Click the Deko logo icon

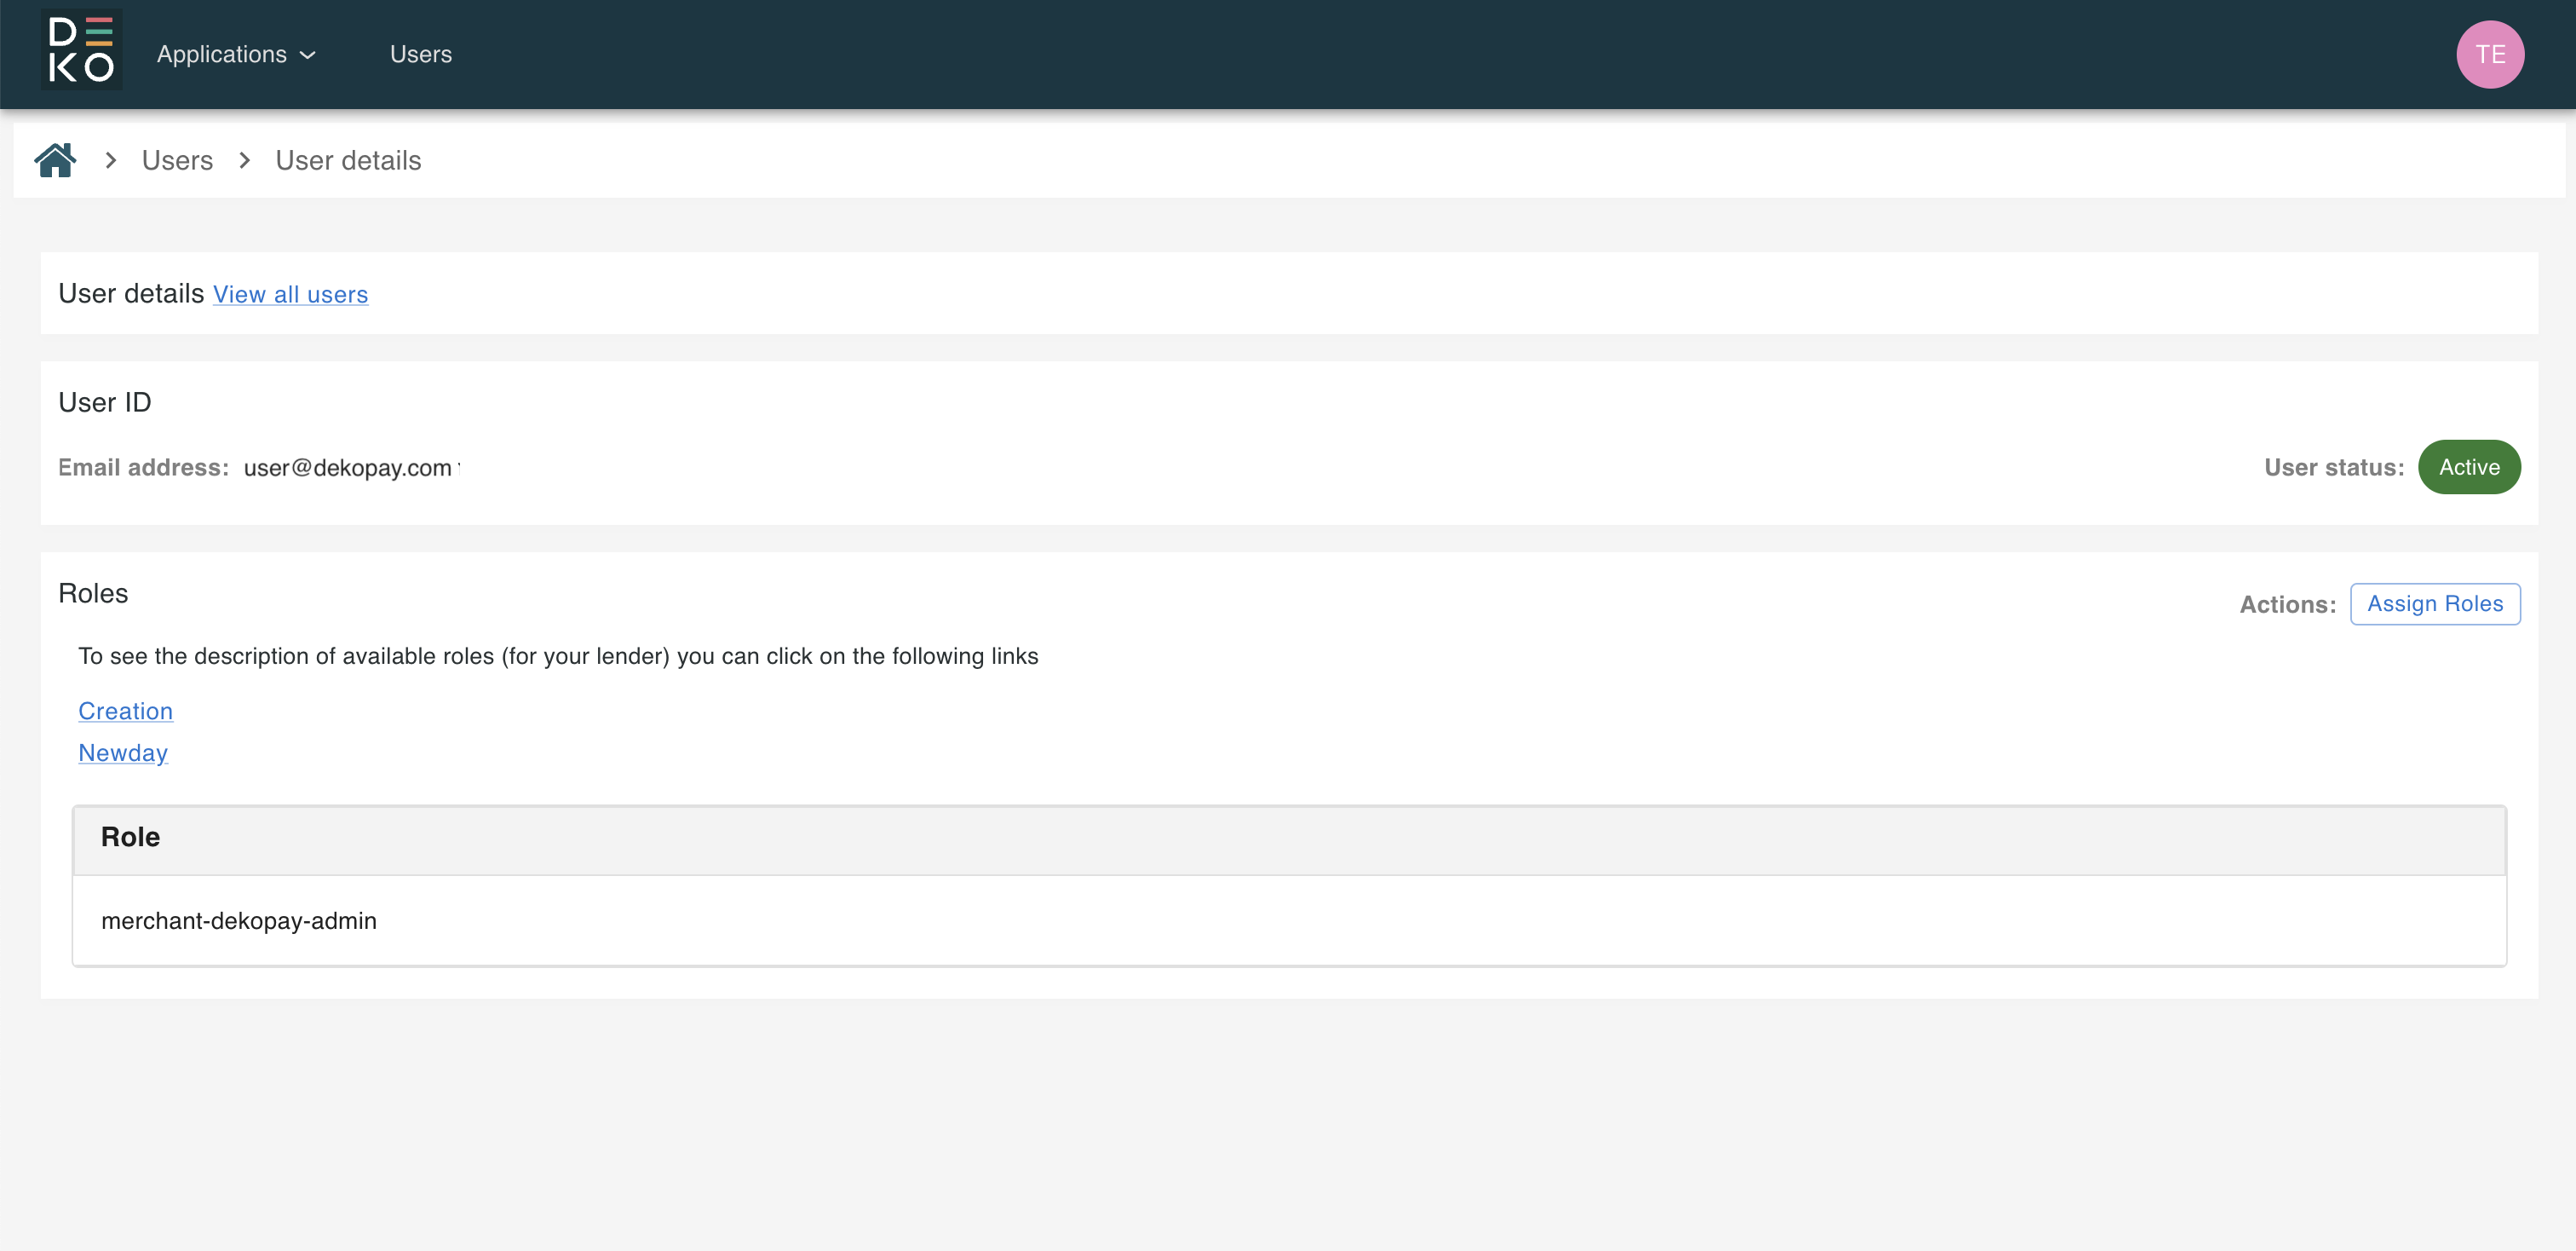pos(81,50)
